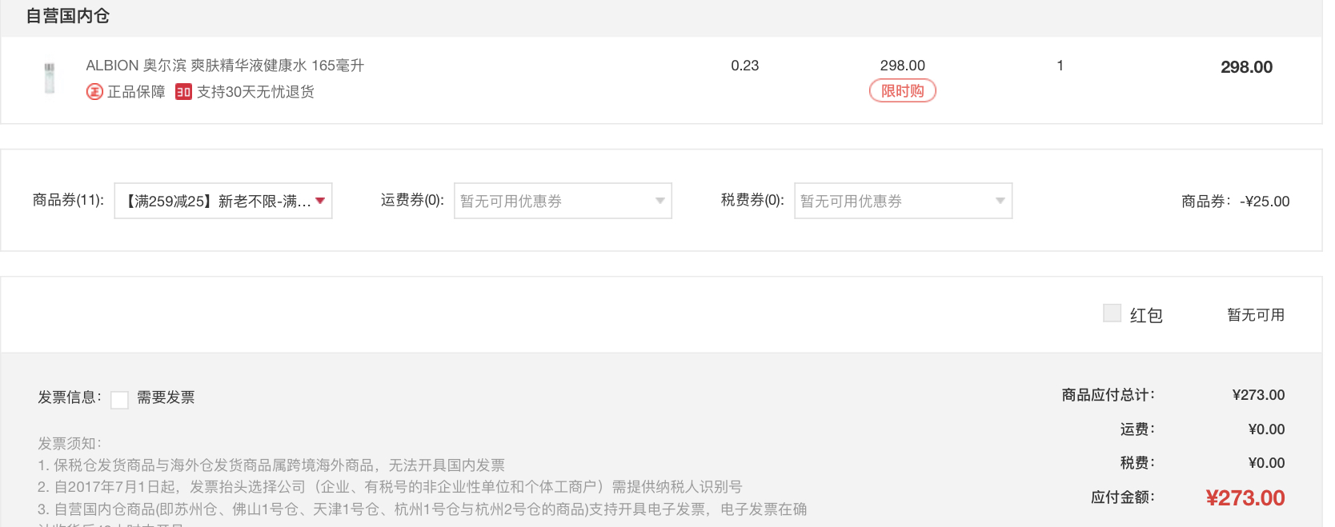This screenshot has height=527, width=1335.
Task: Open the ALBION product thumbnail image
Action: coord(50,78)
